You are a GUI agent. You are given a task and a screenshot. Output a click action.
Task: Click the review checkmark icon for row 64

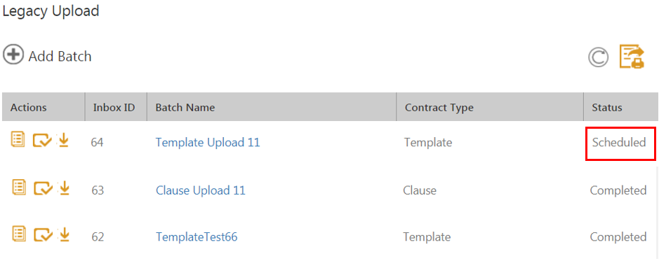pos(42,141)
